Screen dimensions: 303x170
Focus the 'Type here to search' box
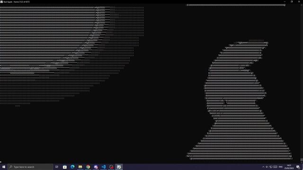pos(30,167)
